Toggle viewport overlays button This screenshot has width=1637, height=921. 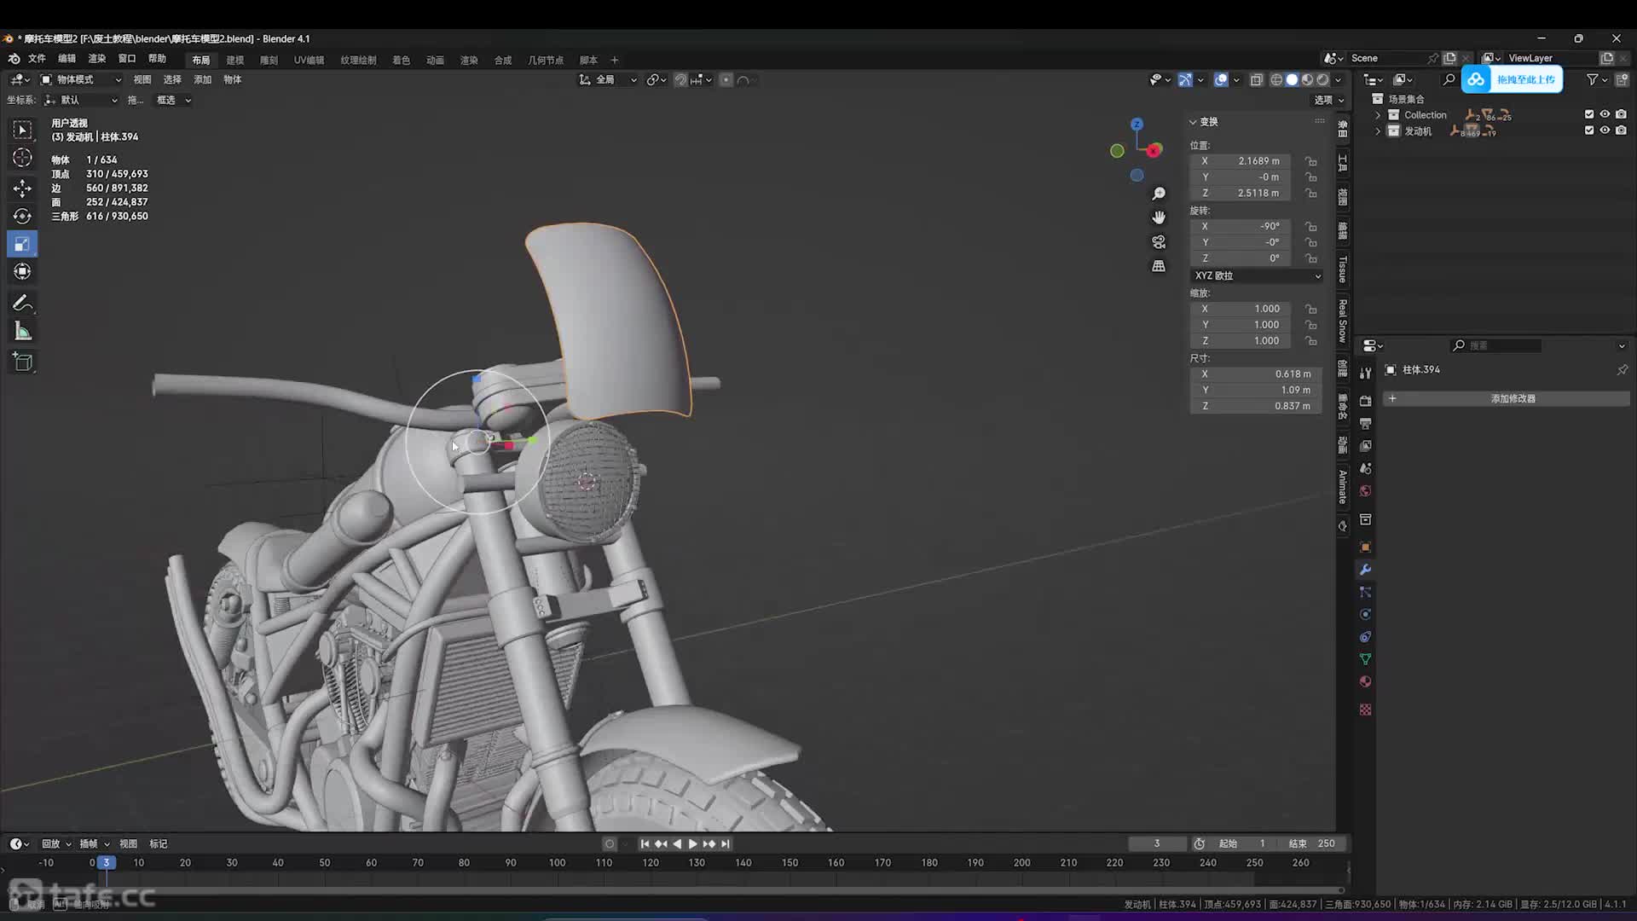[x=1221, y=79]
